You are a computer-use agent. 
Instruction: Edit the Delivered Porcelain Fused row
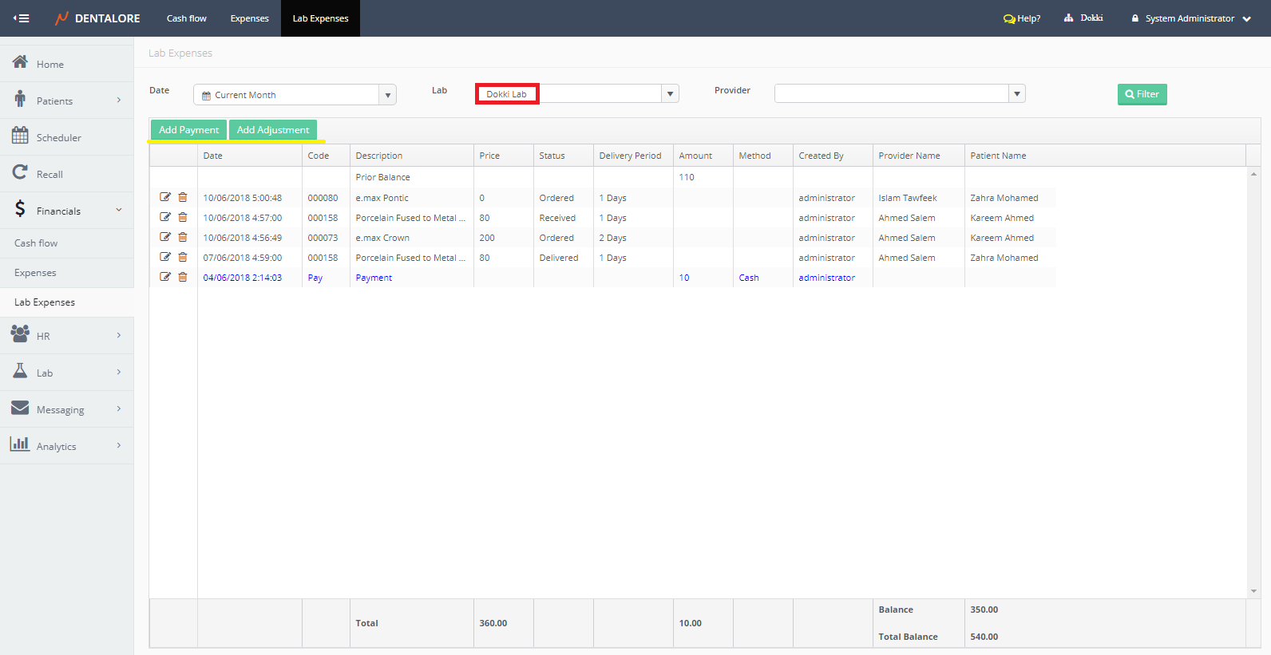[165, 257]
